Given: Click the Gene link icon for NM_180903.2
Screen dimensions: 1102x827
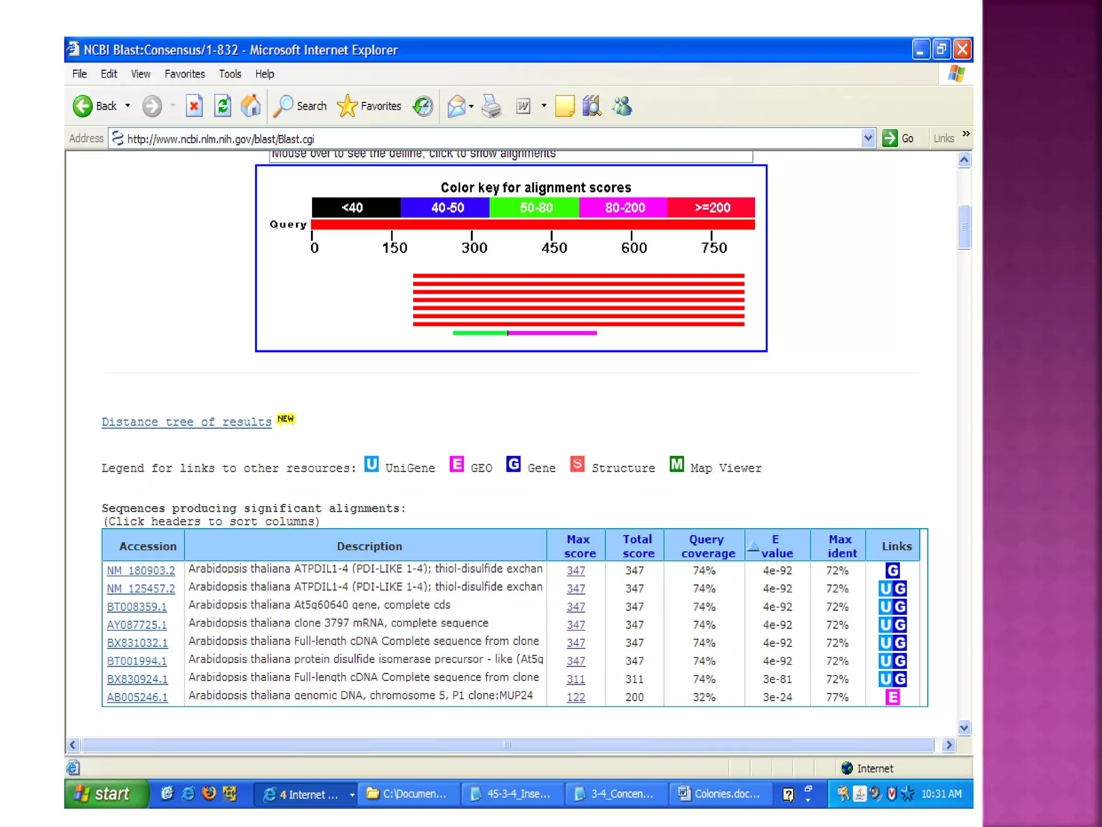Looking at the screenshot, I should [x=892, y=570].
